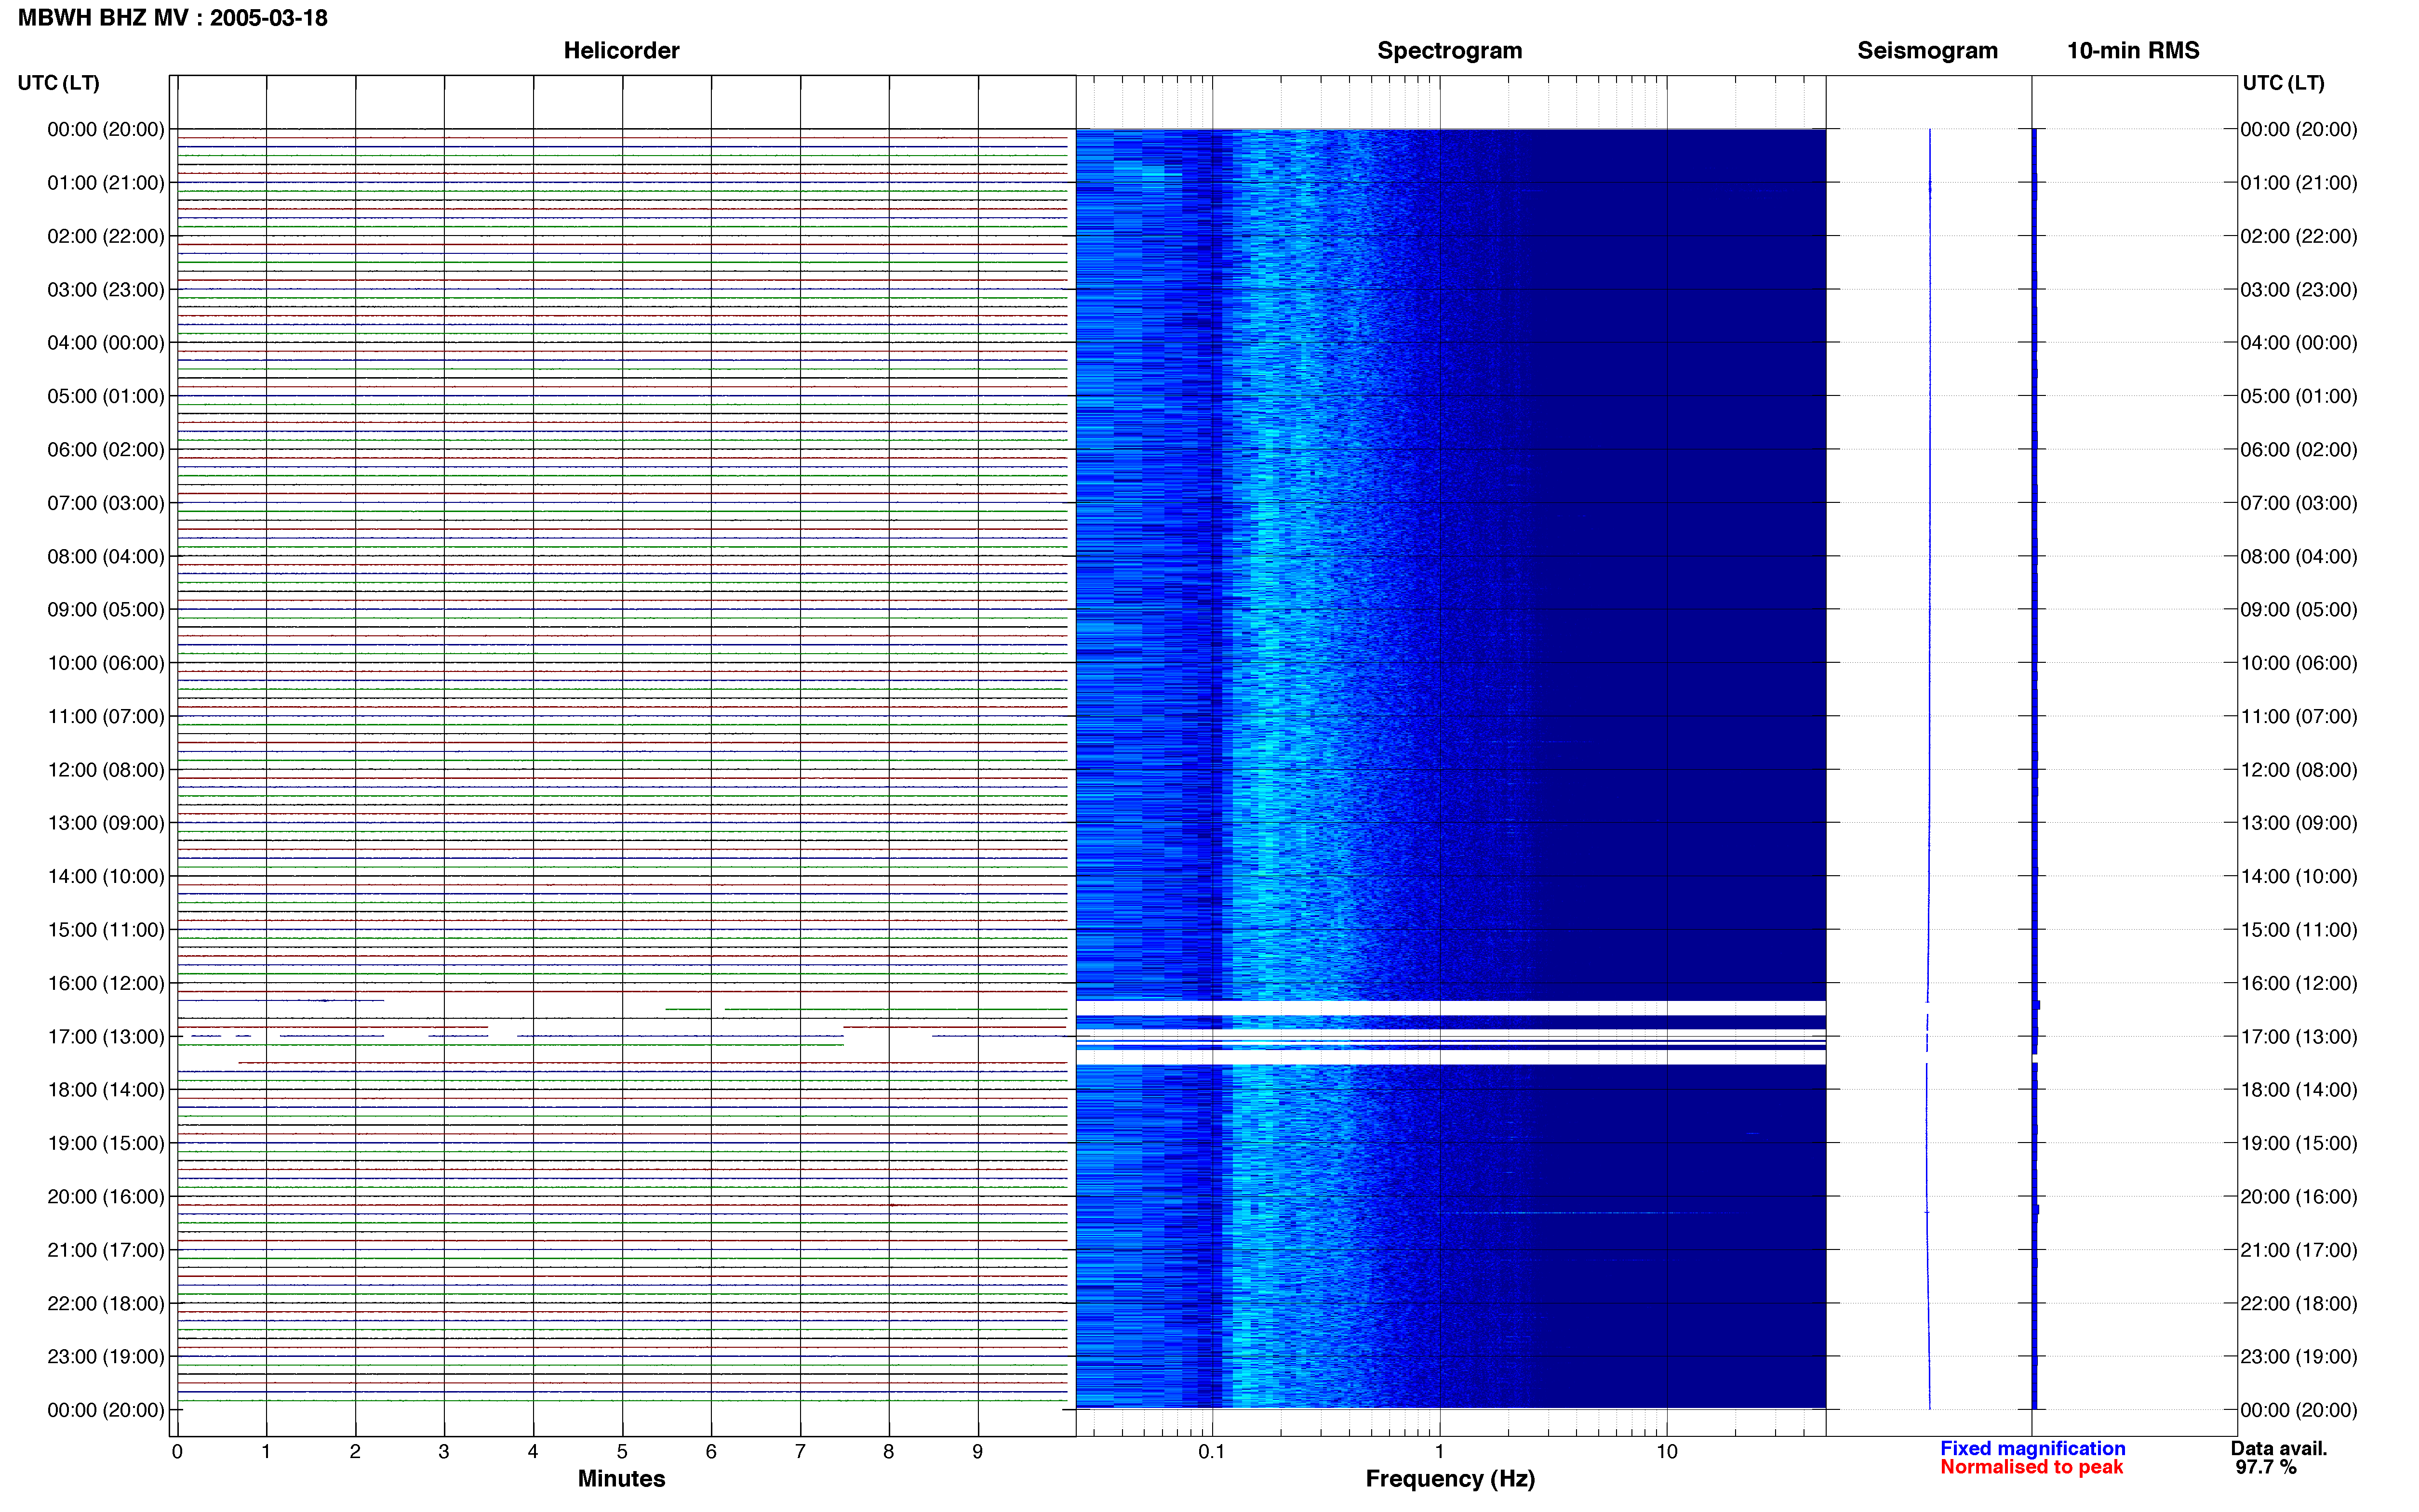Image resolution: width=2419 pixels, height=1512 pixels.
Task: Click the right '12:00 (08:00)' time label
Action: [x=2299, y=770]
